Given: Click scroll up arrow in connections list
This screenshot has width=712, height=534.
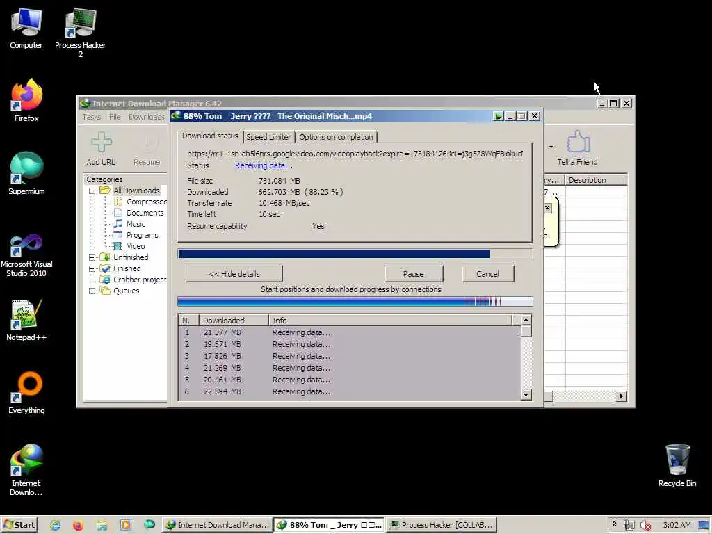Looking at the screenshot, I should [526, 320].
